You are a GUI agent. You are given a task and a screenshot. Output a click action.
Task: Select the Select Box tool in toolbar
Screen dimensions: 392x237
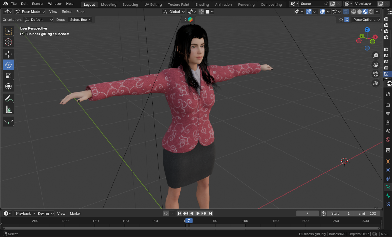(x=8, y=31)
